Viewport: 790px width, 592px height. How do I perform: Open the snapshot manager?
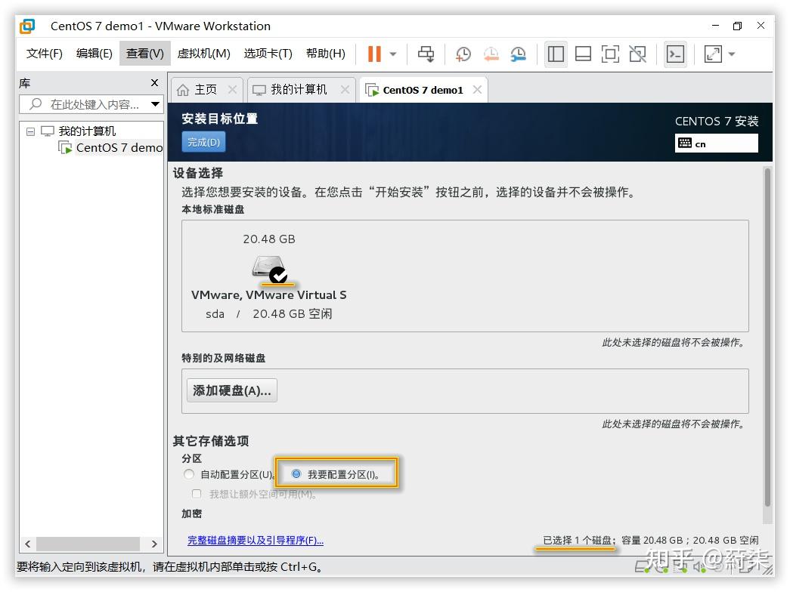(518, 54)
